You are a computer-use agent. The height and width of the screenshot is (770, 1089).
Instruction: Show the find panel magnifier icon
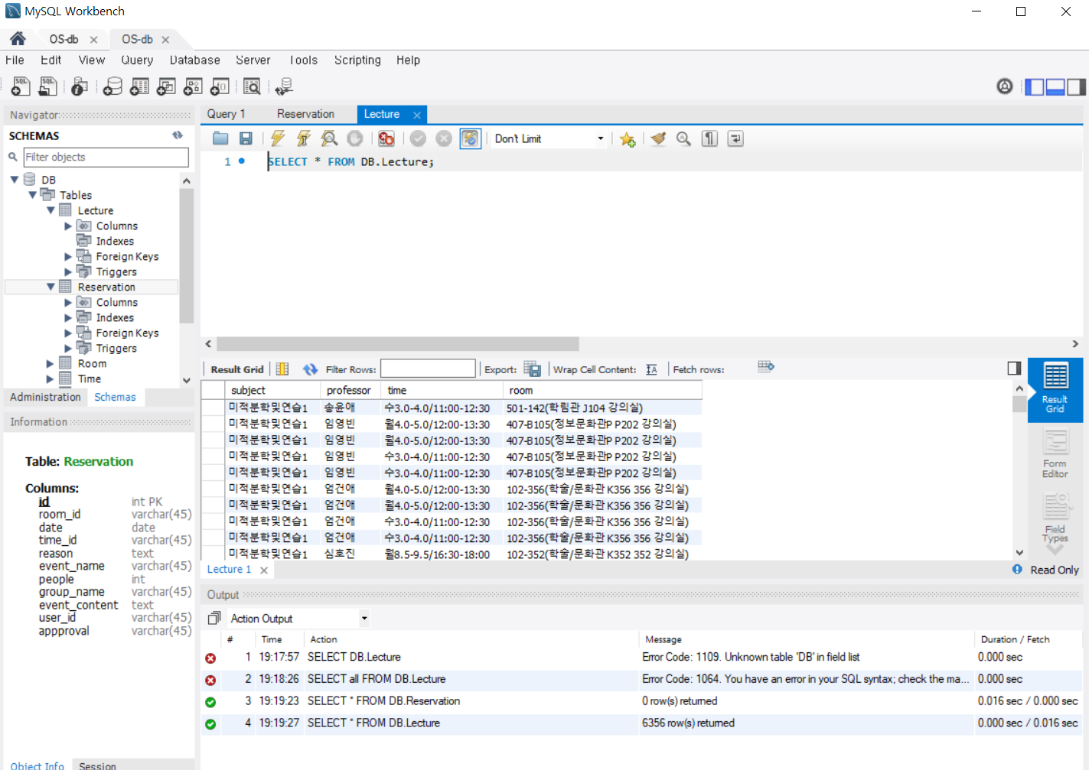point(683,138)
